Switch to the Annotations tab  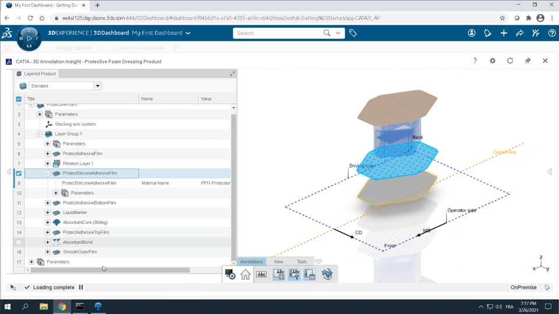(252, 261)
